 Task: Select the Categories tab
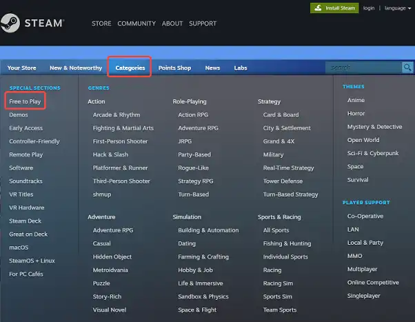pyautogui.click(x=130, y=68)
